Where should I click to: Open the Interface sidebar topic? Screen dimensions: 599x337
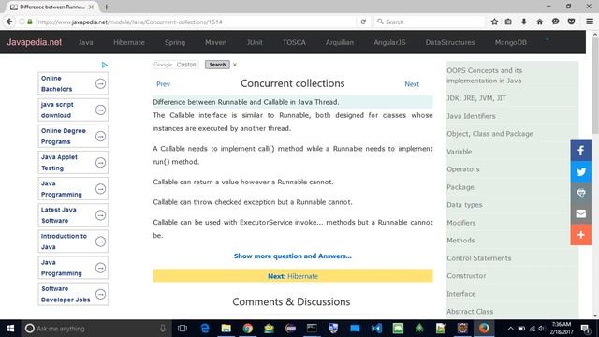pos(461,293)
